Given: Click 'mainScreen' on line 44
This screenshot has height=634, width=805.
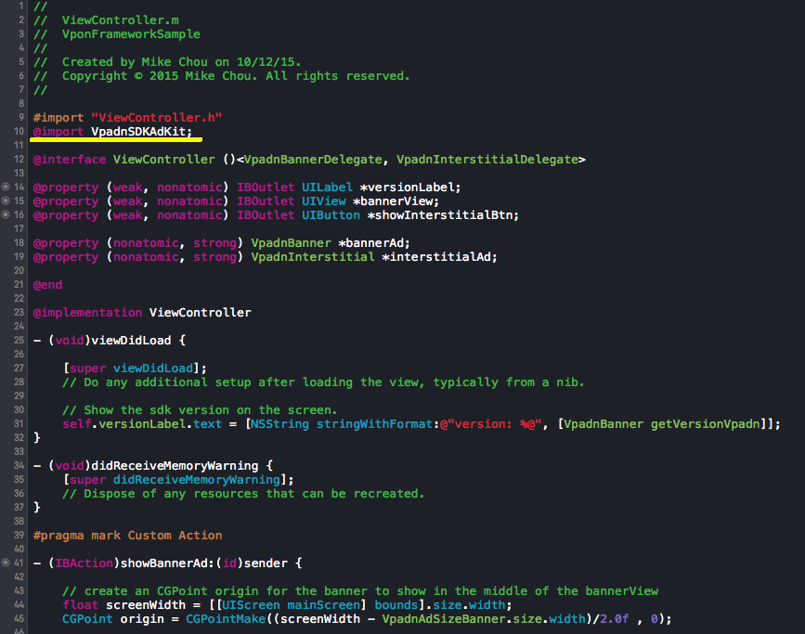Looking at the screenshot, I should pos(323,605).
